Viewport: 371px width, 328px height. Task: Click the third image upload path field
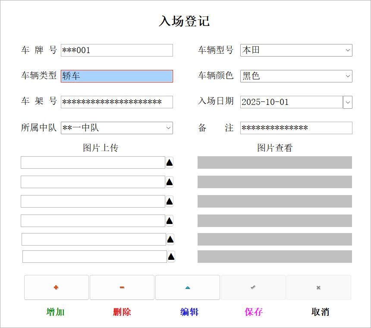point(93,202)
